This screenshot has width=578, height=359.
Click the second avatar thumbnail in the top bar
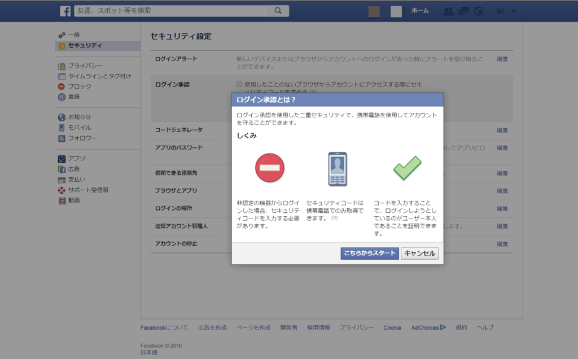396,11
